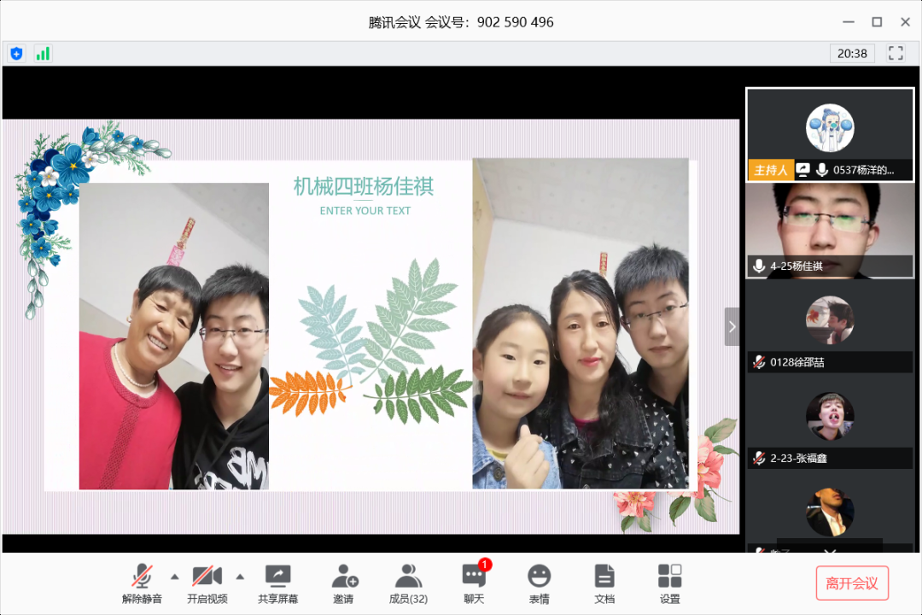Check the green network signal icon
The image size is (922, 615).
(43, 53)
